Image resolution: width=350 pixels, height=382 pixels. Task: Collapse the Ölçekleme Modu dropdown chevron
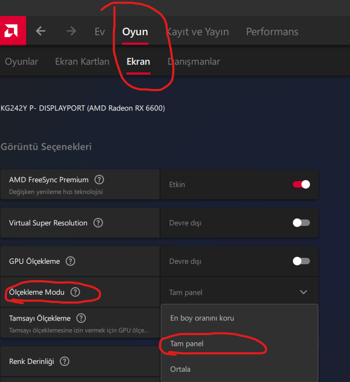click(304, 292)
